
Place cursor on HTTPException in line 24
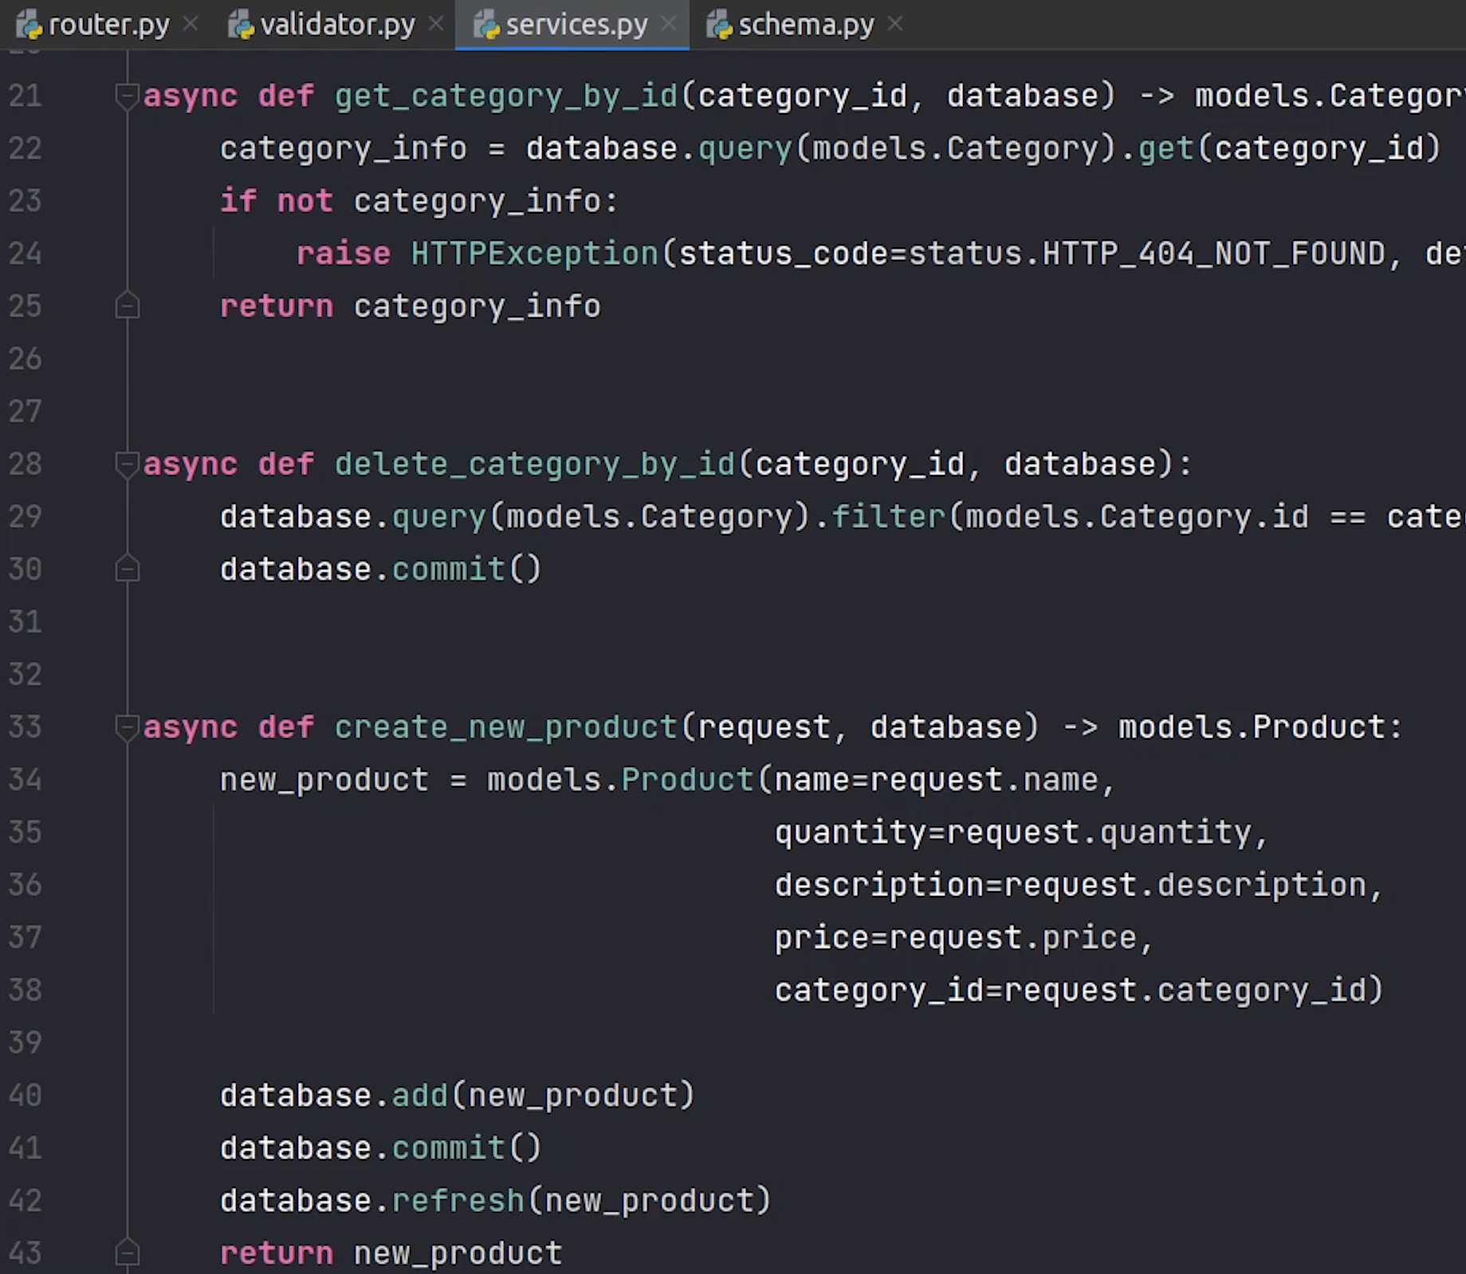(x=534, y=254)
